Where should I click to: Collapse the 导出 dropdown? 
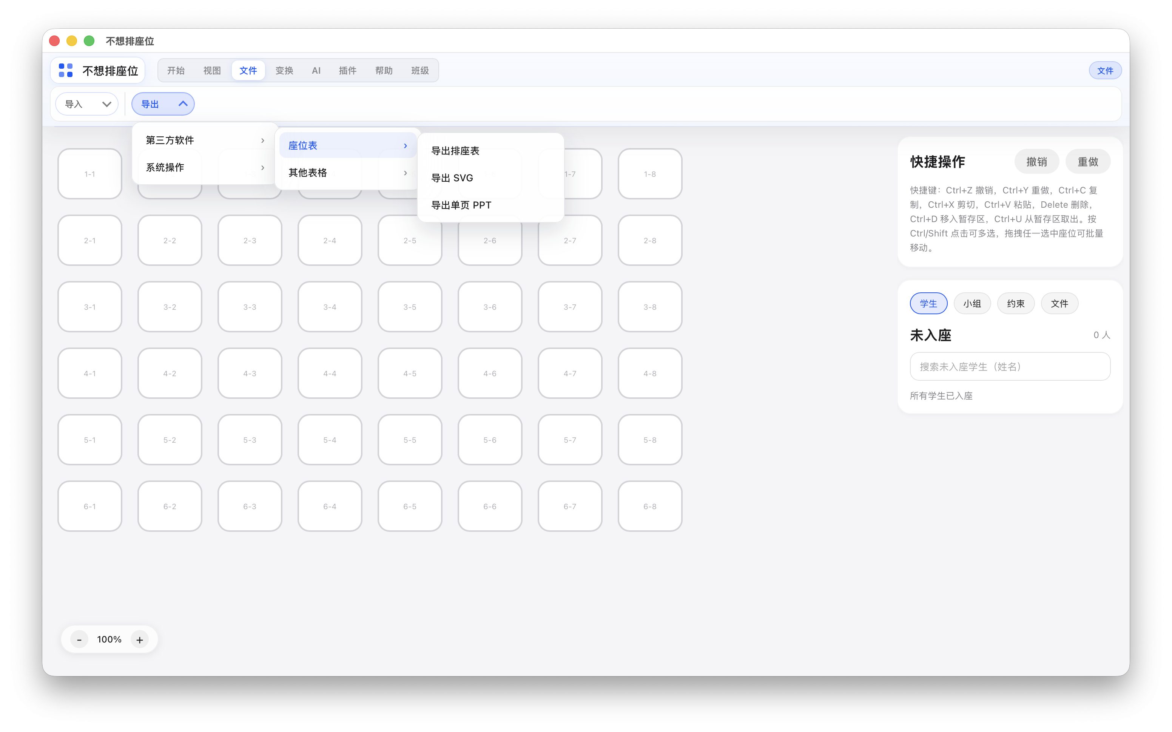point(163,104)
